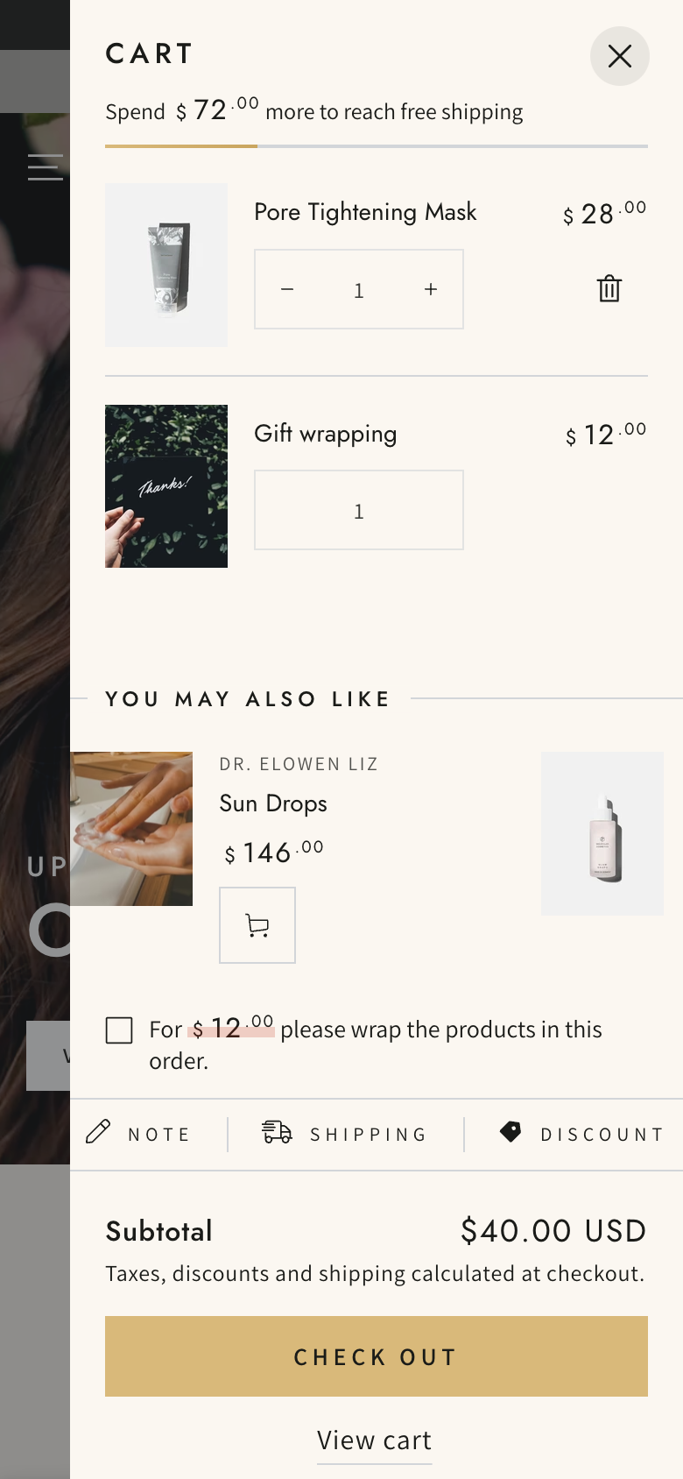Click the Gift wrapping quantity field

tap(359, 510)
